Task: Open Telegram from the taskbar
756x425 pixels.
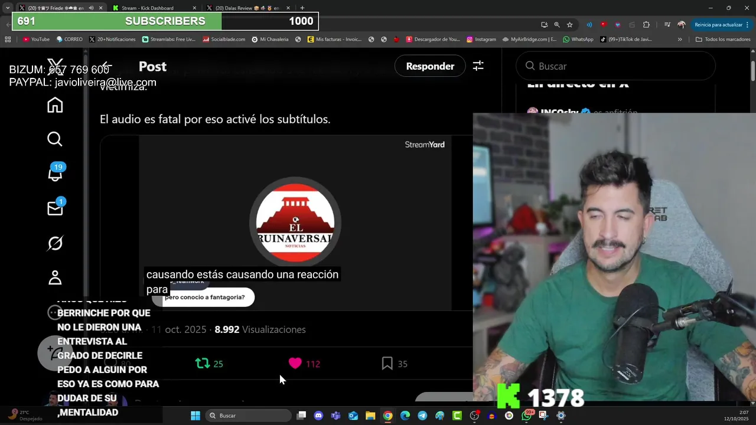Action: coord(422,416)
